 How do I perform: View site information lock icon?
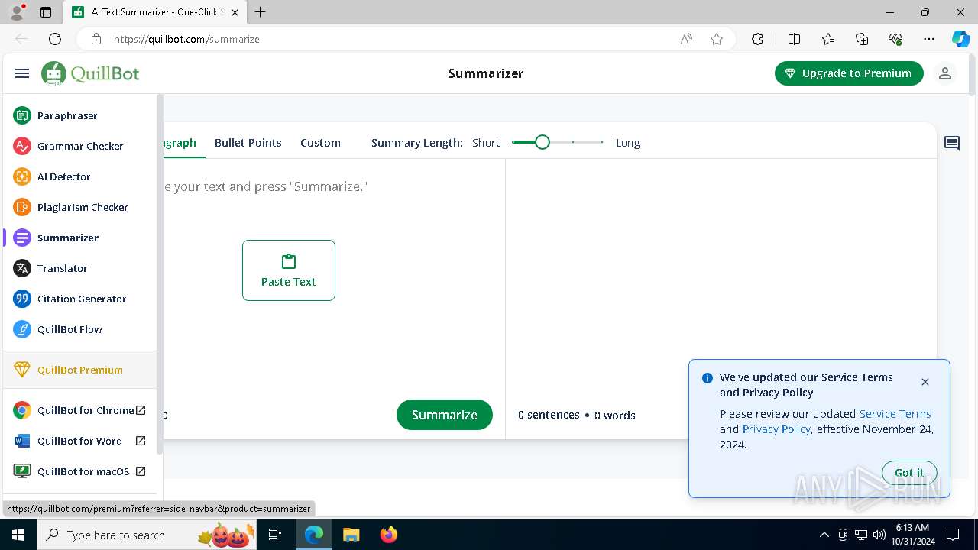[x=96, y=39]
